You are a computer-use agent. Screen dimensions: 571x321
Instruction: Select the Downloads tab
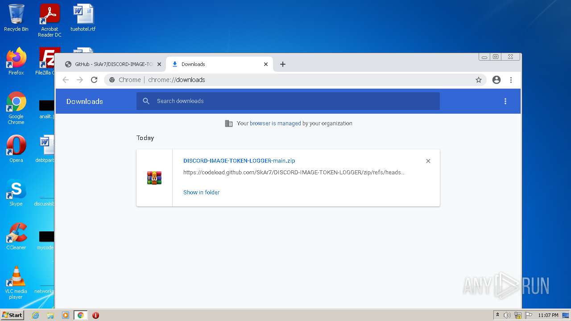click(x=219, y=64)
